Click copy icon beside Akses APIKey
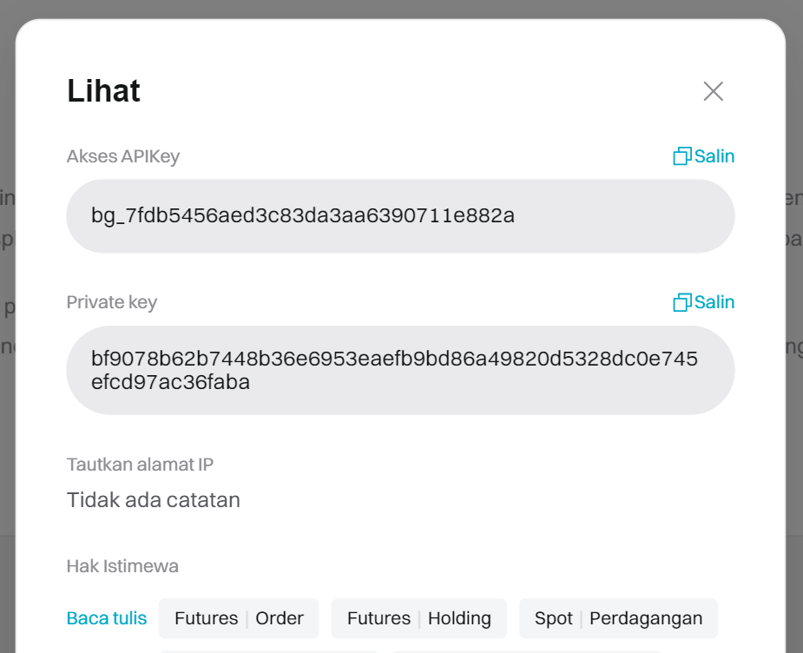The width and height of the screenshot is (803, 653). click(682, 156)
